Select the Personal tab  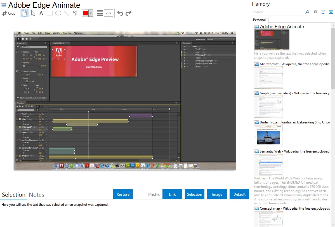(x=259, y=20)
